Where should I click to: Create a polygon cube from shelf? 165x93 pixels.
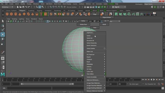click(x=11, y=14)
